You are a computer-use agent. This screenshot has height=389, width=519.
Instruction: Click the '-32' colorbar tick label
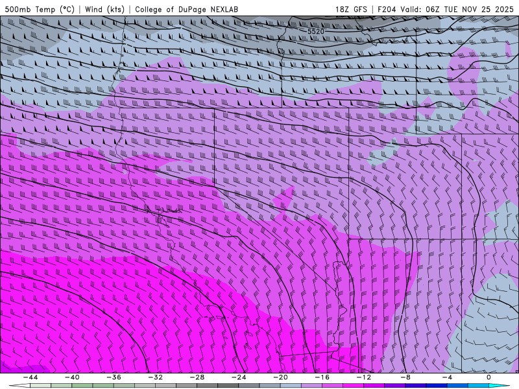pos(156,377)
